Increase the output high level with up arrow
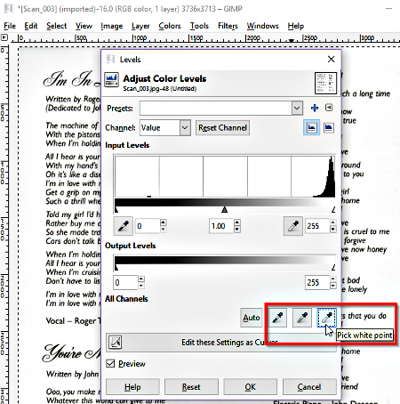 333,279
